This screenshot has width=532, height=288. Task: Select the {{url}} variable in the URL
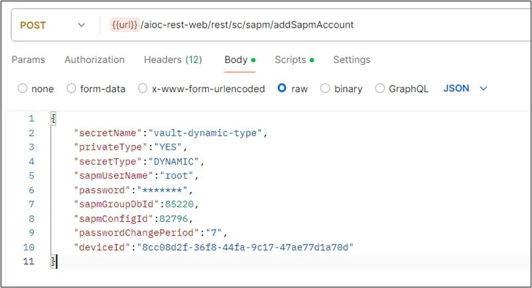tap(124, 24)
